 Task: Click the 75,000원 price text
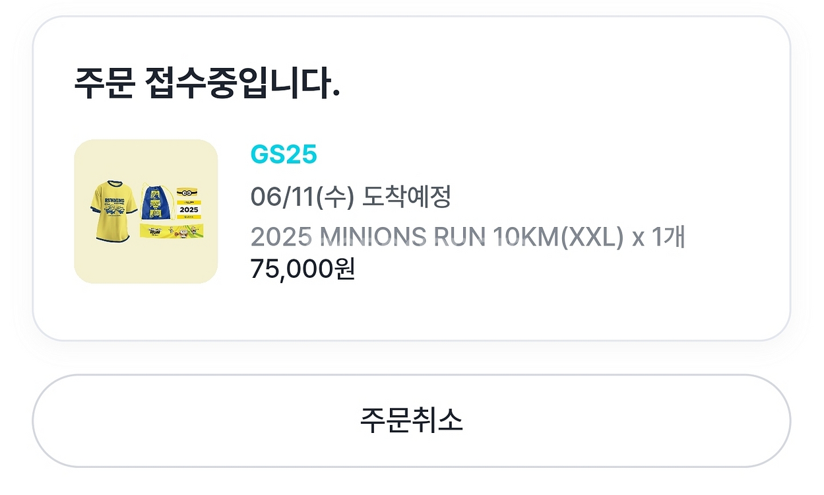303,269
